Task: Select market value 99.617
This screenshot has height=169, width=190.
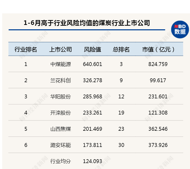Action: click(158, 80)
